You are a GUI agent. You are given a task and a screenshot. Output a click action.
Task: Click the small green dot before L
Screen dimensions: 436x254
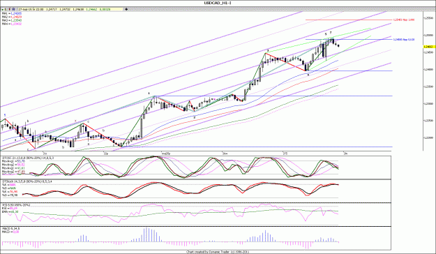(3, 10)
